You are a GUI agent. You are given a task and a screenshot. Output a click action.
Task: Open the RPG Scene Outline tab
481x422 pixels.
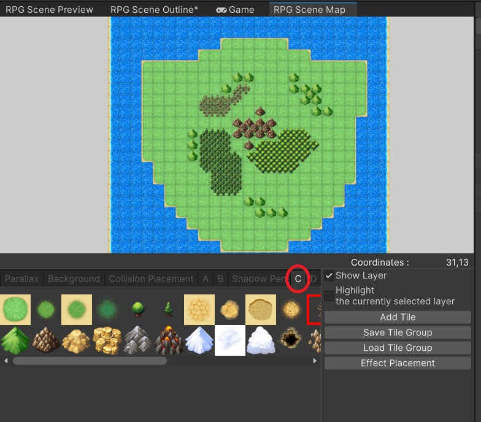coord(155,10)
